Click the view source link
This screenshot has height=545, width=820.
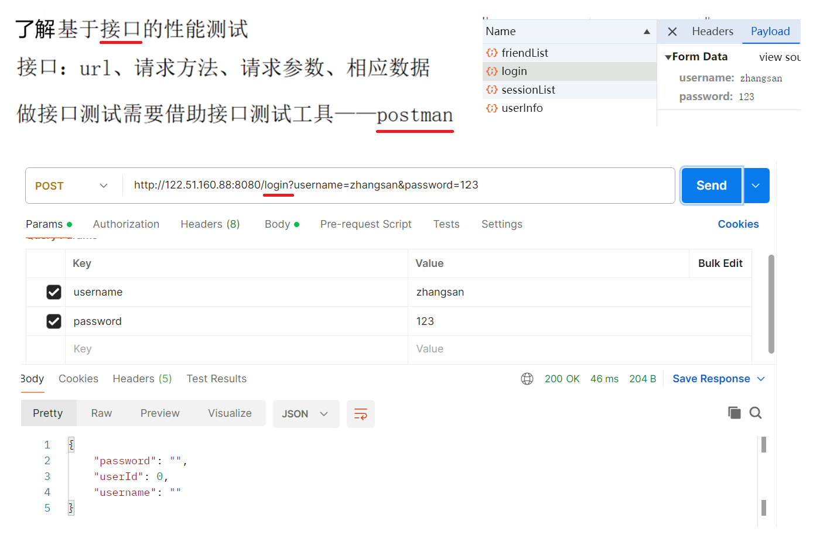[780, 57]
